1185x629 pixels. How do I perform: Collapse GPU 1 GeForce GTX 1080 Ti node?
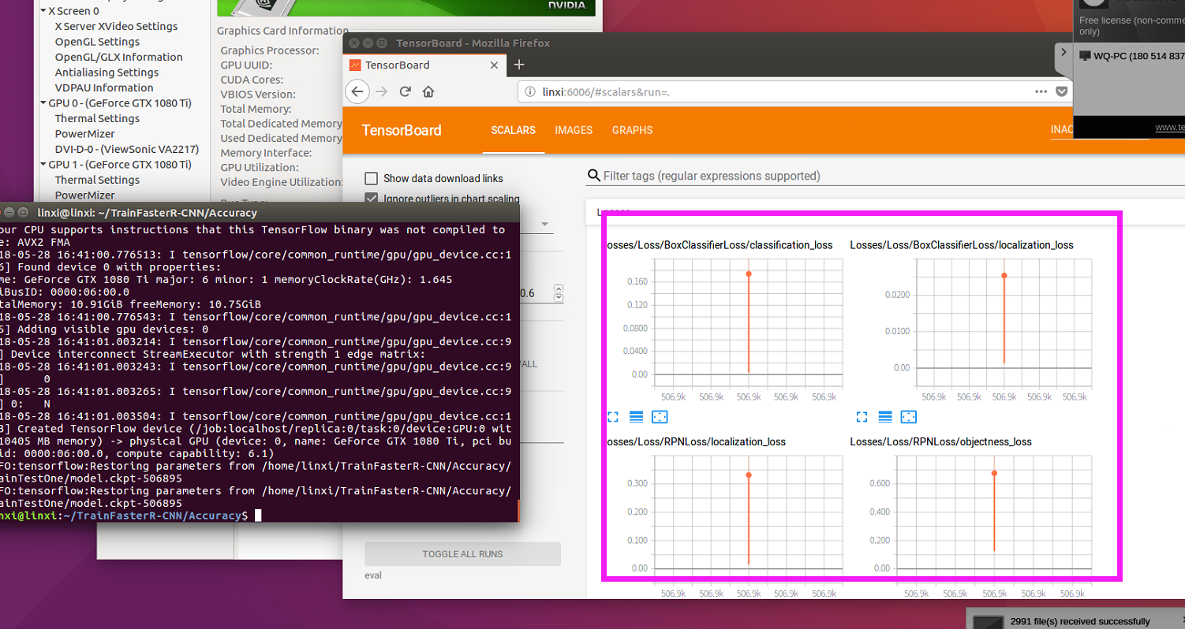point(42,165)
